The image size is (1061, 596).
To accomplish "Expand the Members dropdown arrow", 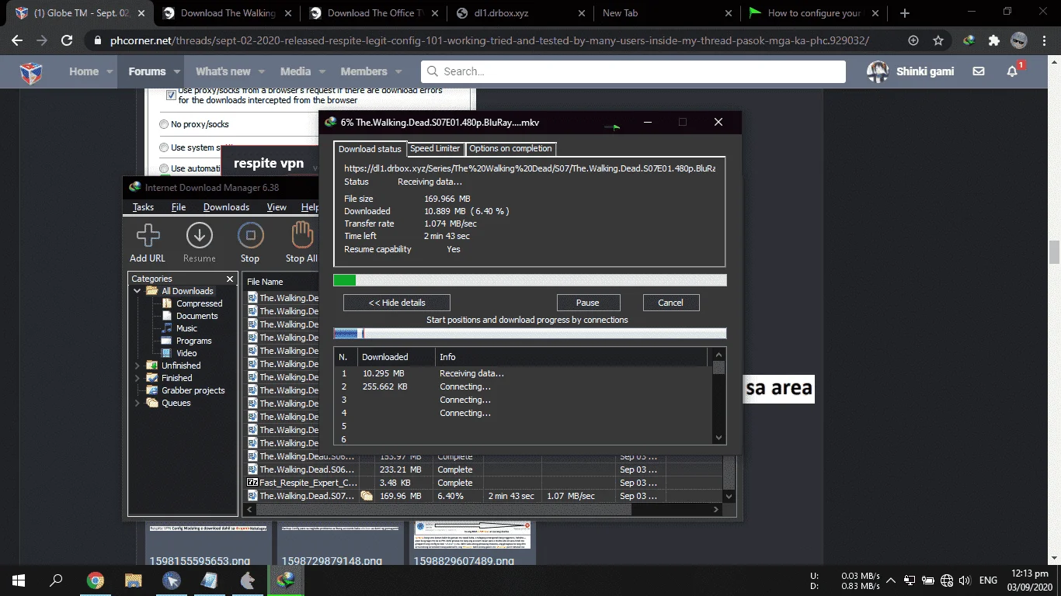I will 398,71.
